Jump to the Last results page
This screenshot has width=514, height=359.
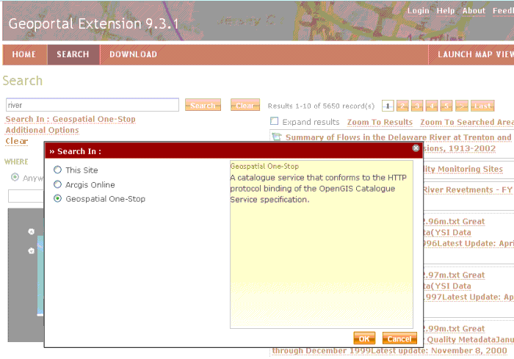coord(482,106)
